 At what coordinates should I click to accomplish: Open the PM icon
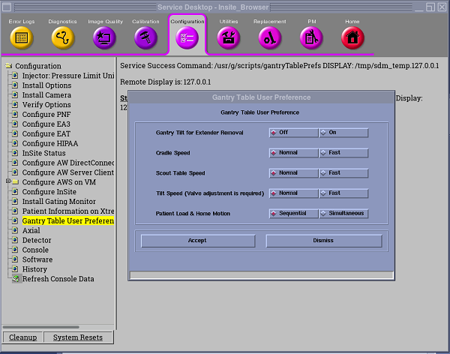[x=311, y=37]
